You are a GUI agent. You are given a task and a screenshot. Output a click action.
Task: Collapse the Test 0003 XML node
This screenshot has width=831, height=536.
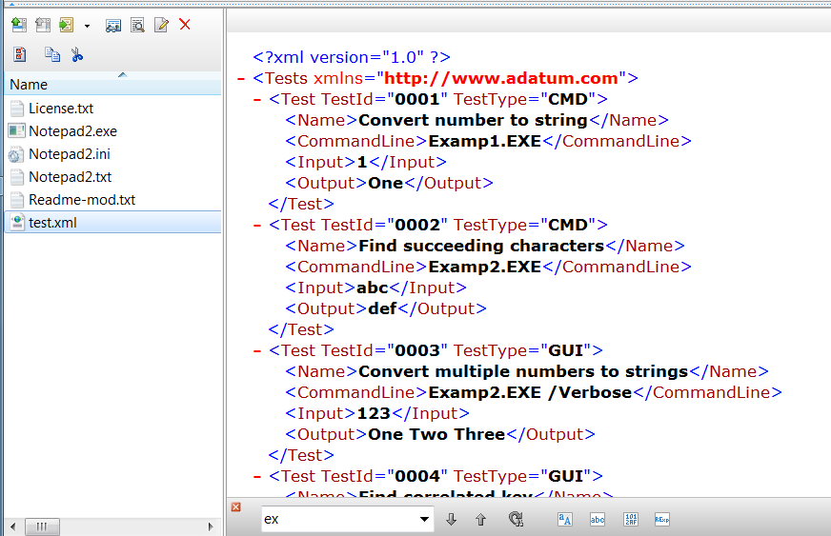click(257, 351)
